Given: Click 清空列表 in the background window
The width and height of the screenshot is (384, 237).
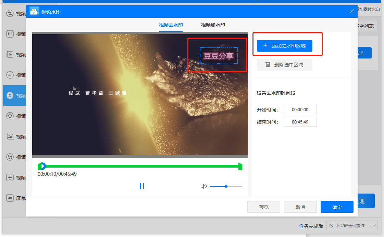Looking at the screenshot, I should click(366, 26).
